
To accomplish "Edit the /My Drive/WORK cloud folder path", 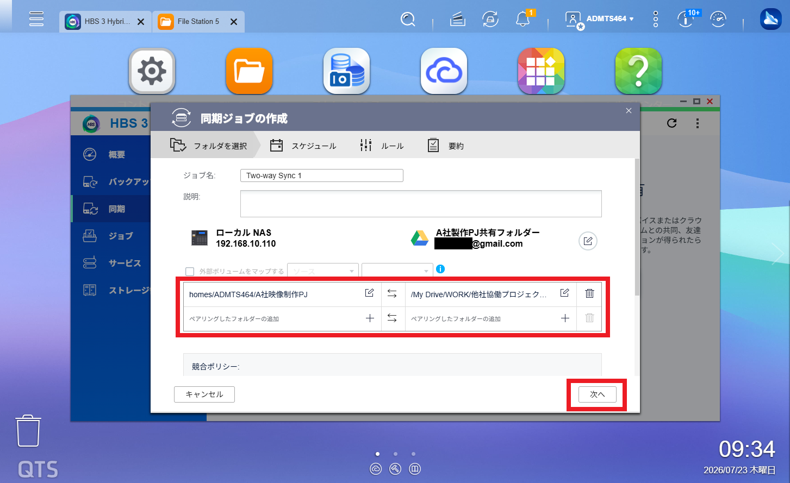I will coord(564,293).
